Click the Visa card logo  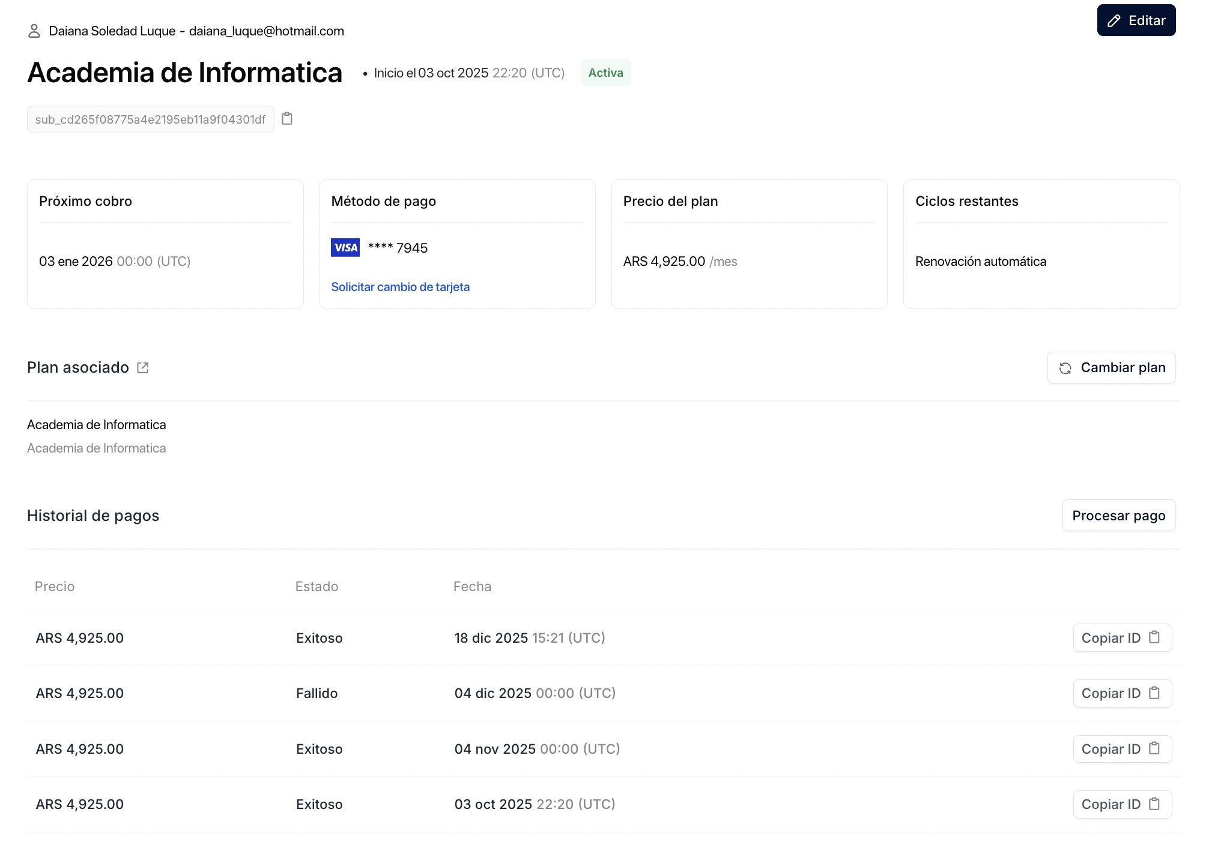tap(345, 247)
